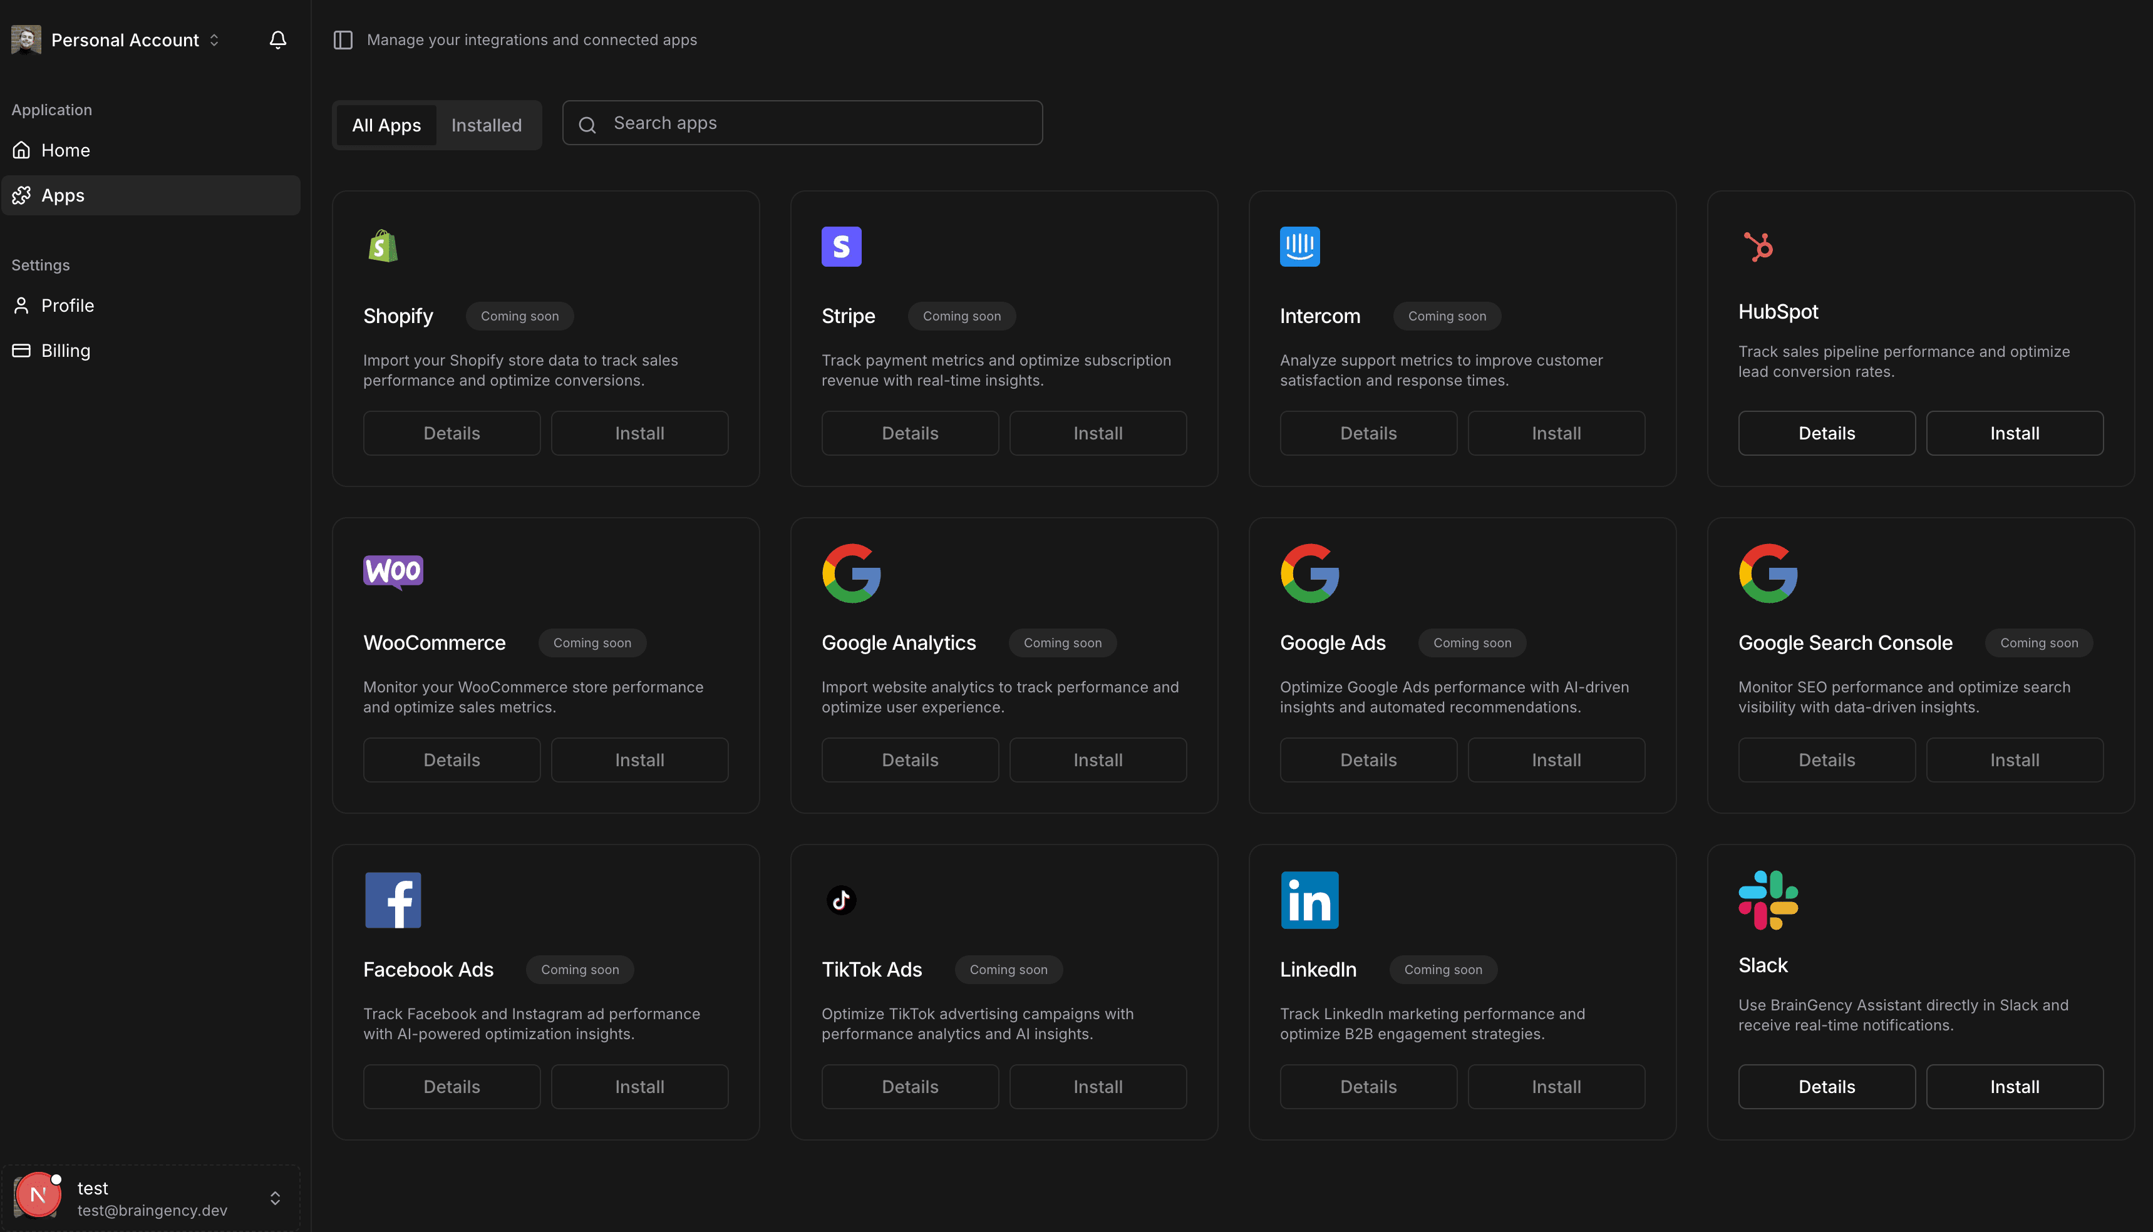Click the WooCommerce logo
The width and height of the screenshot is (2153, 1232).
tap(393, 572)
